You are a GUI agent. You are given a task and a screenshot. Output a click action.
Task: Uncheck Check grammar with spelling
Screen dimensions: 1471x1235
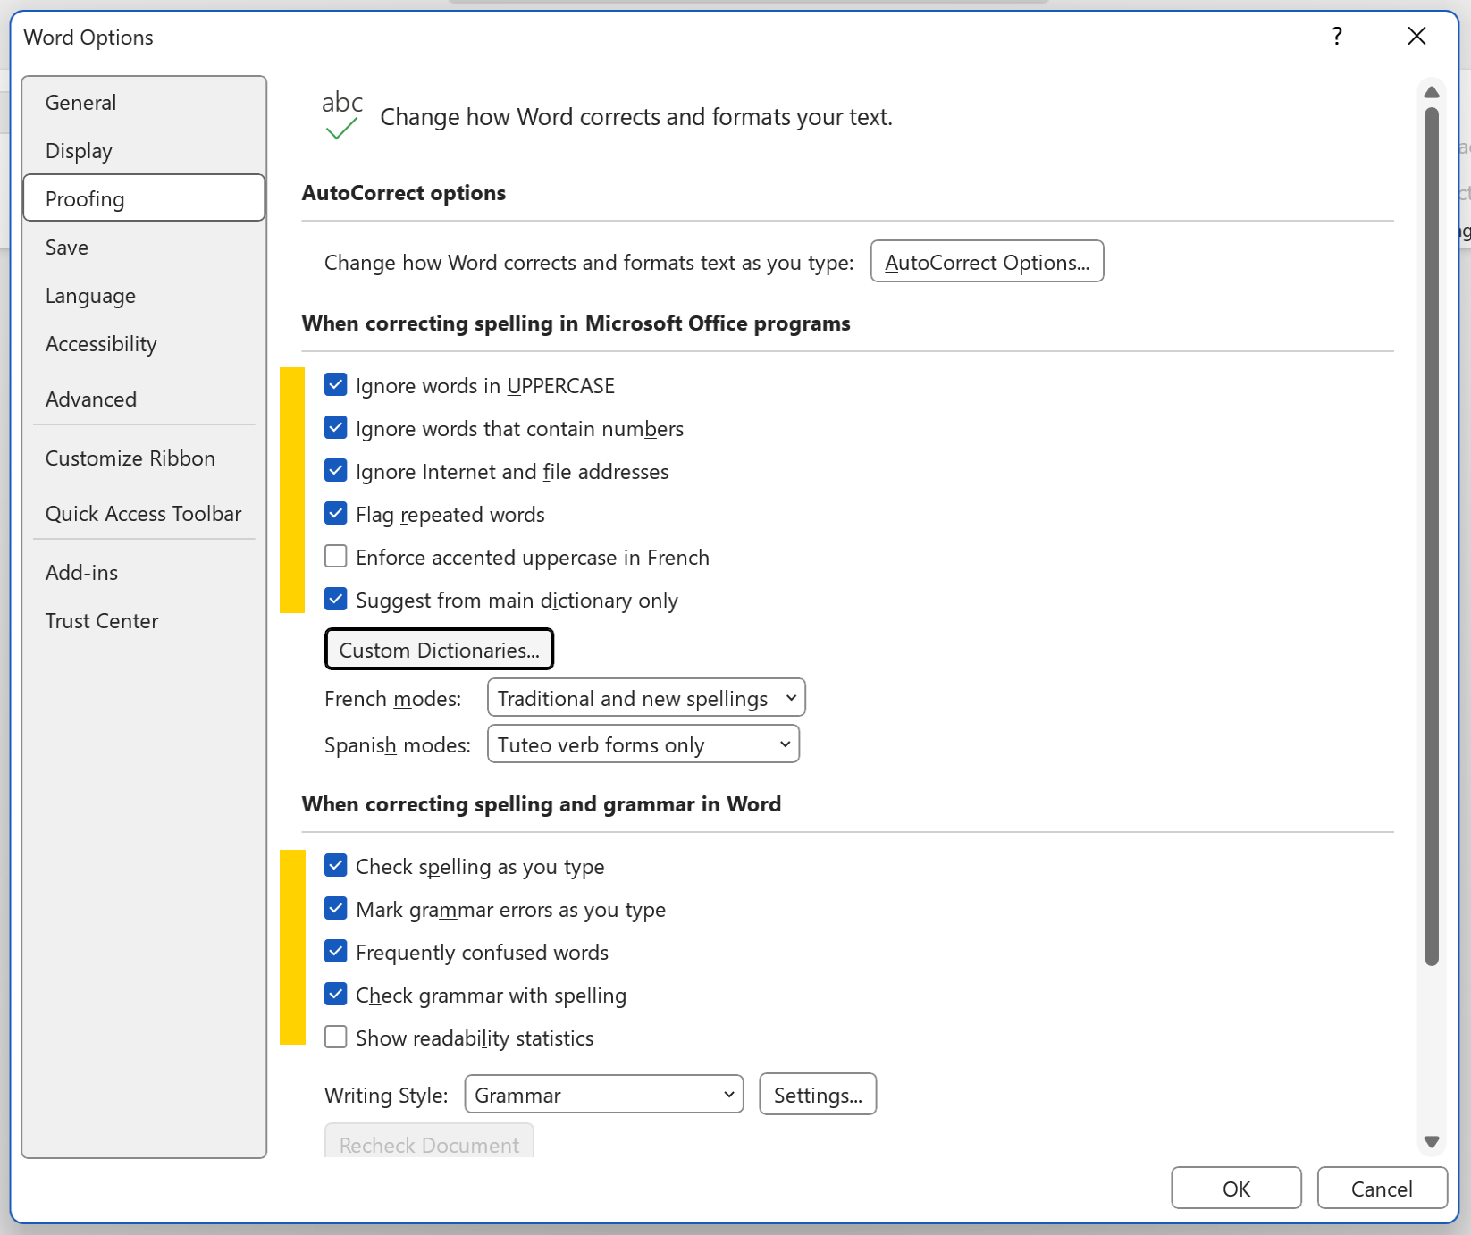click(x=336, y=995)
